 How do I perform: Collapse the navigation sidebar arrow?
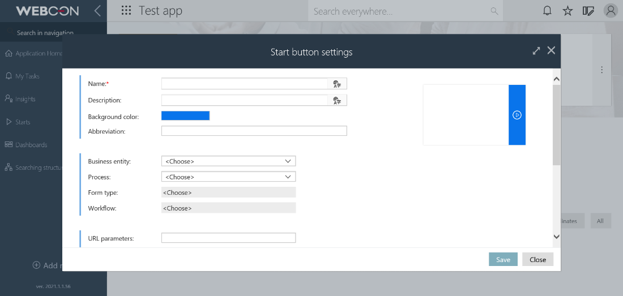[x=97, y=11]
